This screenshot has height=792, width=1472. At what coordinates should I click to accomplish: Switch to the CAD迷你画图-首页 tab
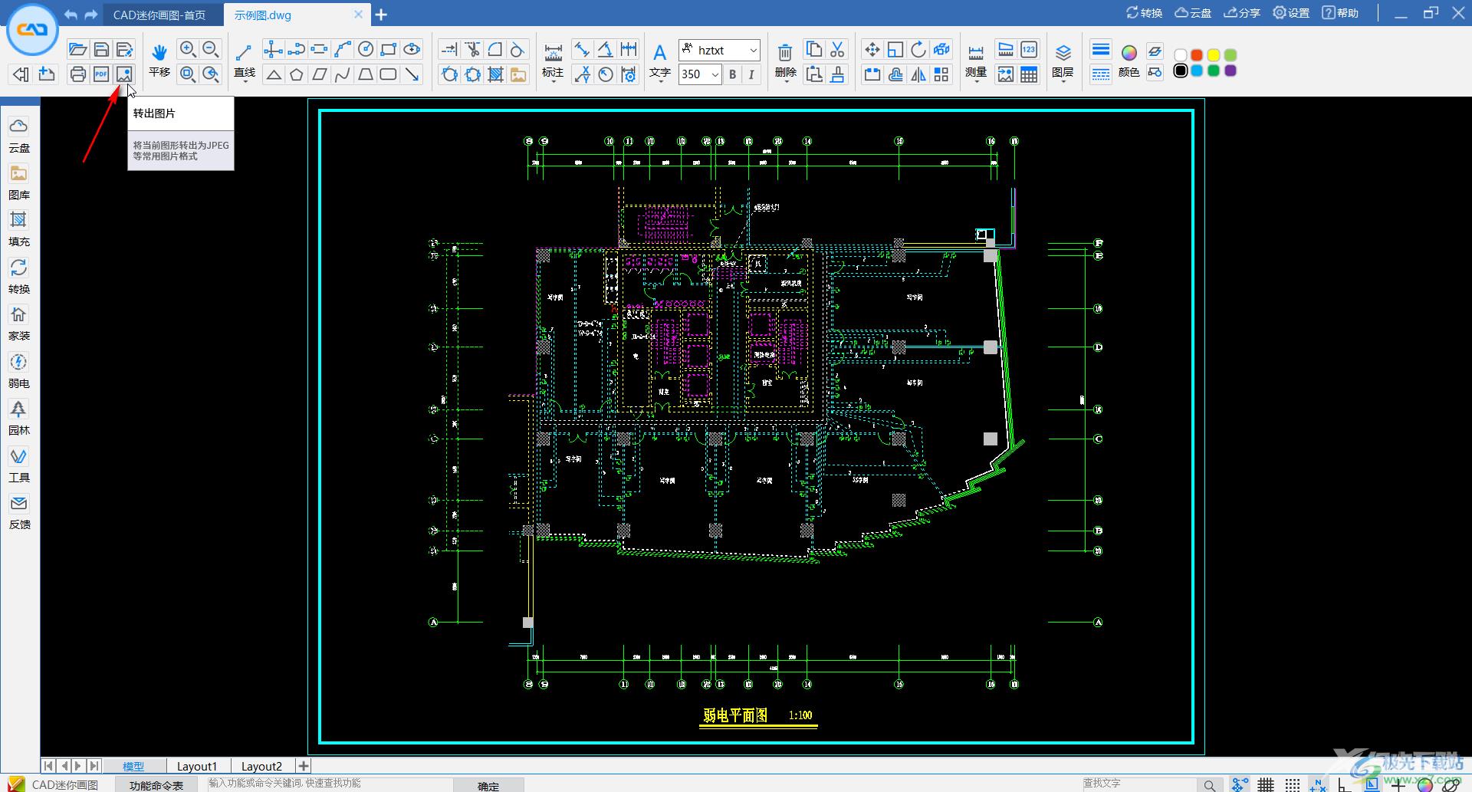159,15
